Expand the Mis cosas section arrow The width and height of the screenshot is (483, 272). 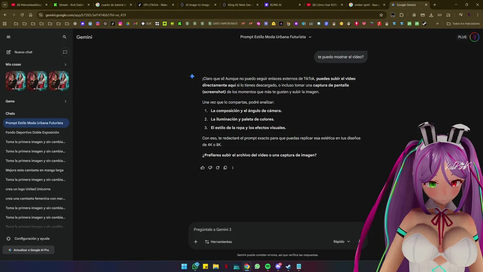pos(65,65)
